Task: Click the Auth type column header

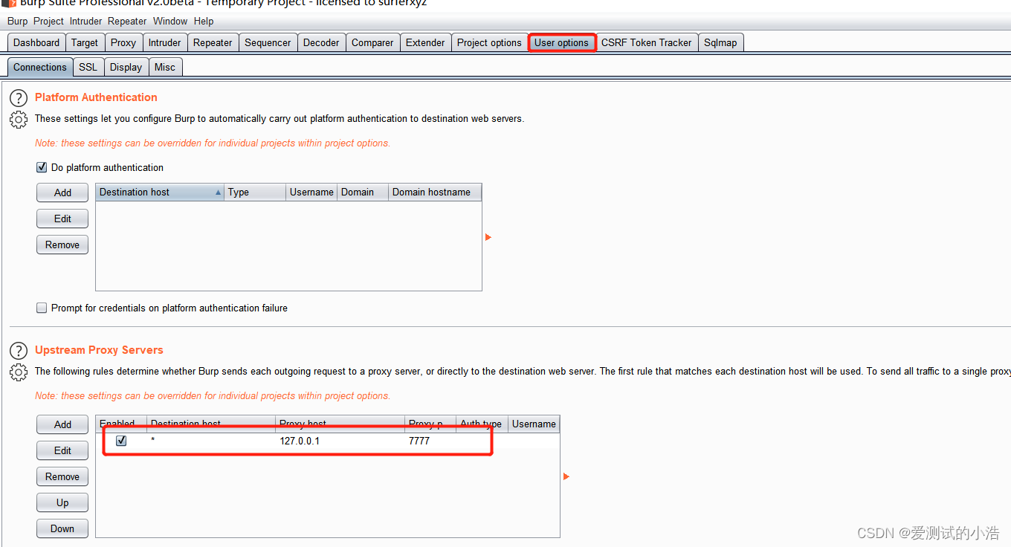Action: click(x=481, y=424)
